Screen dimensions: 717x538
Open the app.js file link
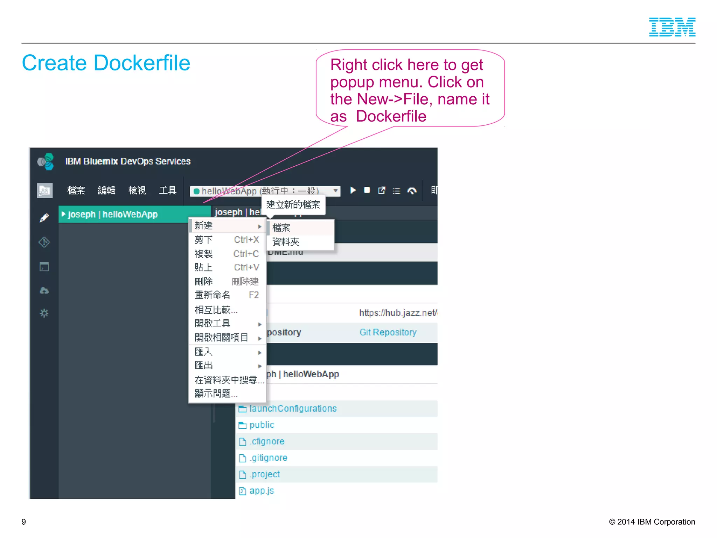(262, 491)
